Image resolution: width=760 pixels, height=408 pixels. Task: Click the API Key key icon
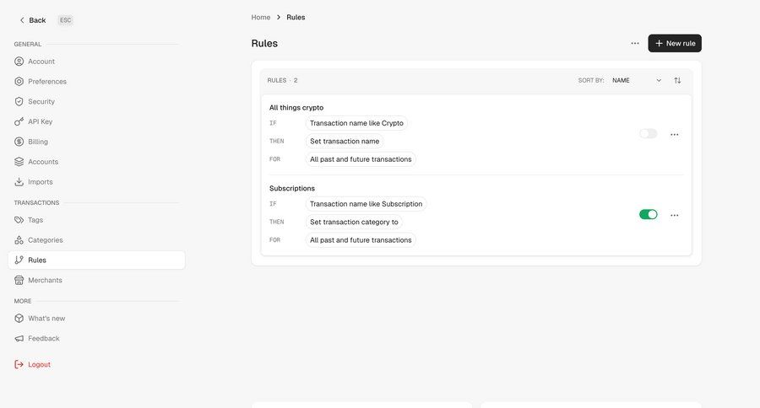tap(19, 121)
